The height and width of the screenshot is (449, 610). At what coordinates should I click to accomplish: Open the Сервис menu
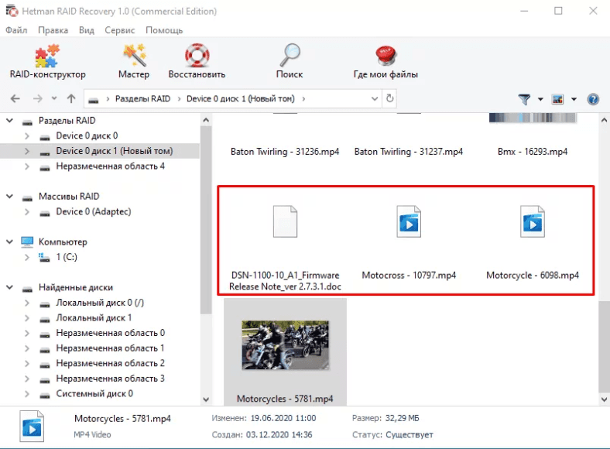[119, 30]
